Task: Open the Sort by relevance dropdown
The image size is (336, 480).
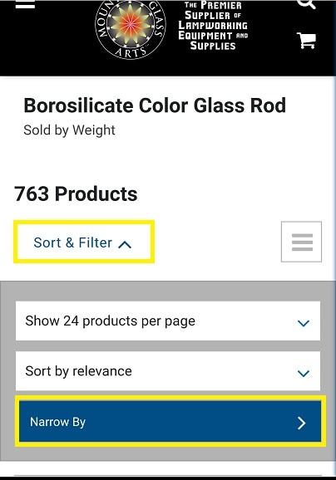Action: (168, 371)
